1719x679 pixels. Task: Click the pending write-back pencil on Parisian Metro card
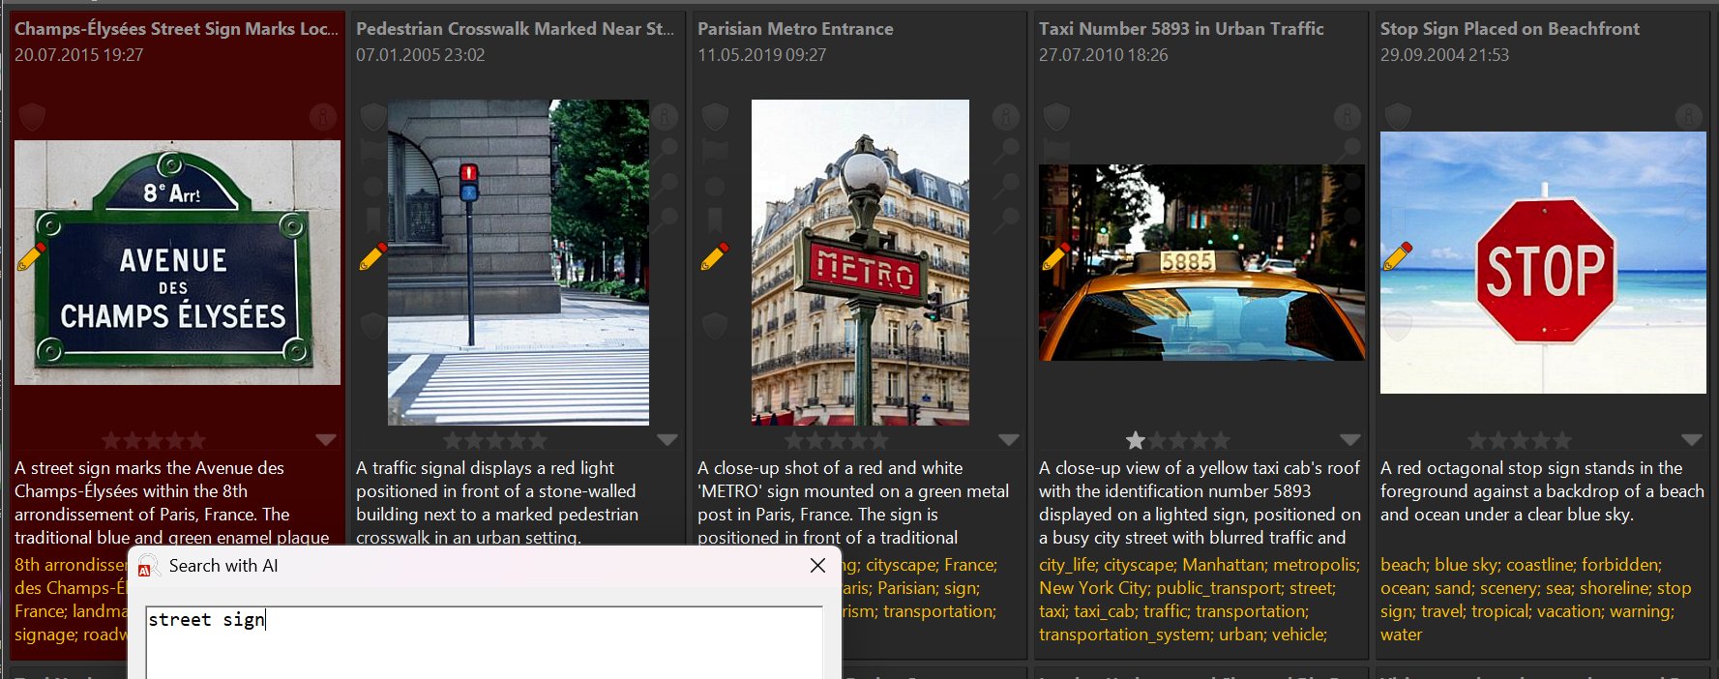coord(715,256)
